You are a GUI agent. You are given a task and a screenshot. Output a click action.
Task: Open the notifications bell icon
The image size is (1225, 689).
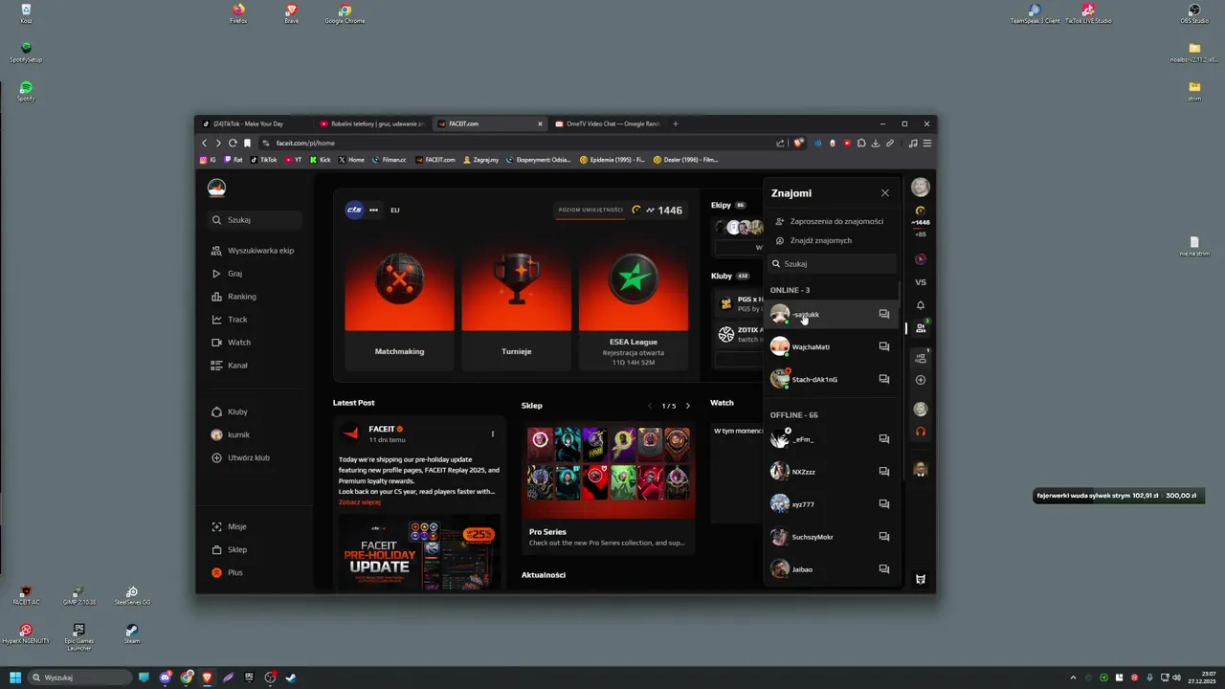pyautogui.click(x=921, y=305)
